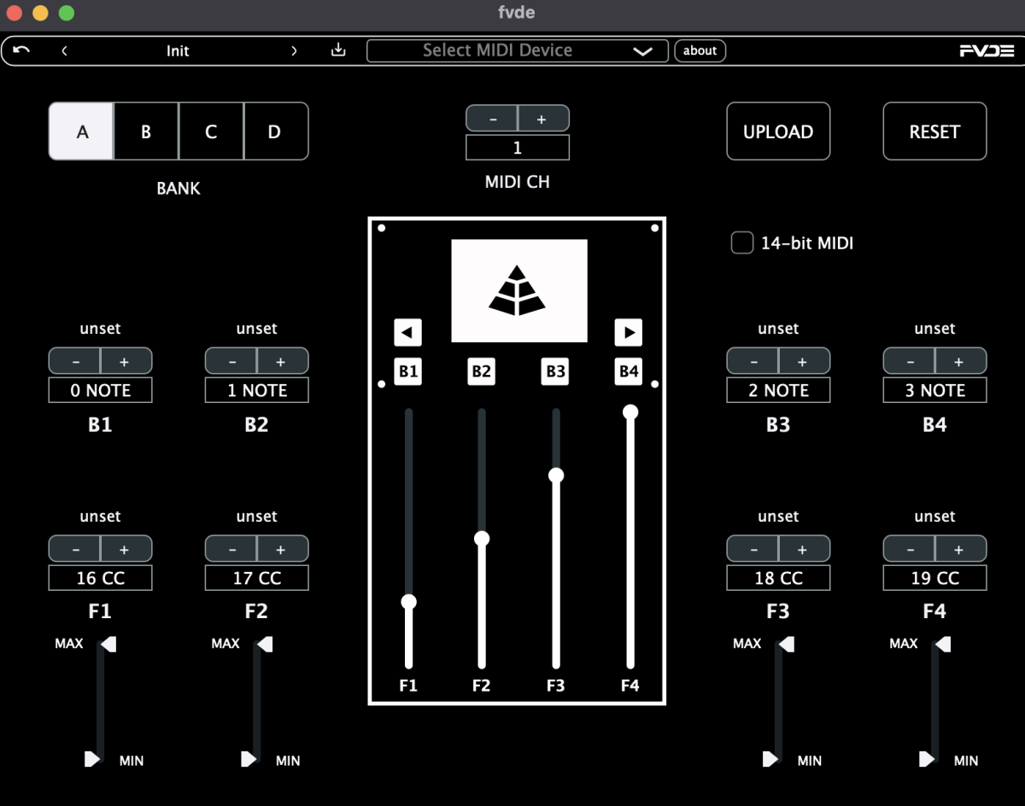The width and height of the screenshot is (1025, 806).
Task: Click the 19 CC field for F4
Action: click(x=934, y=578)
